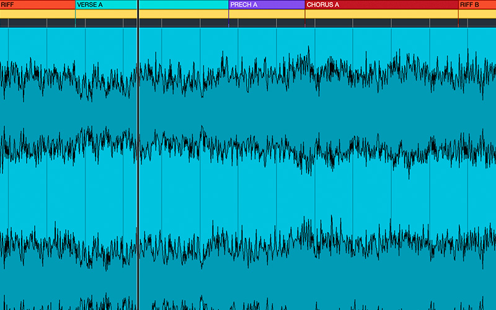Image resolution: width=496 pixels, height=310 pixels.
Task: Jump to the CHORUS A marker
Action: (x=381, y=4)
